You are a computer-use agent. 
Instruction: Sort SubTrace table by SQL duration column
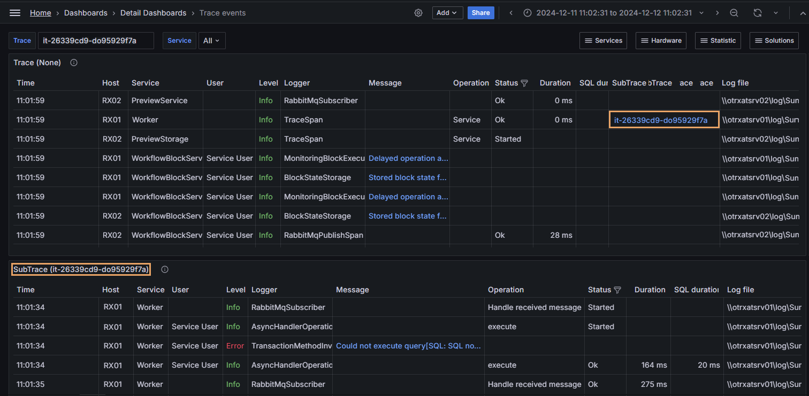(696, 290)
